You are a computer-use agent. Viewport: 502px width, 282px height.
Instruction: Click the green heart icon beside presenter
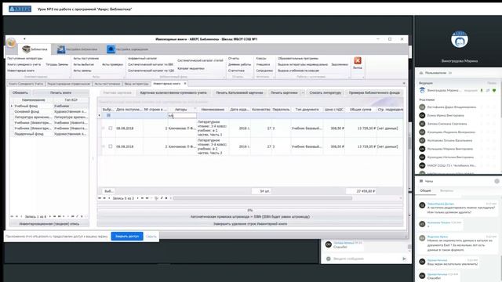(x=494, y=91)
